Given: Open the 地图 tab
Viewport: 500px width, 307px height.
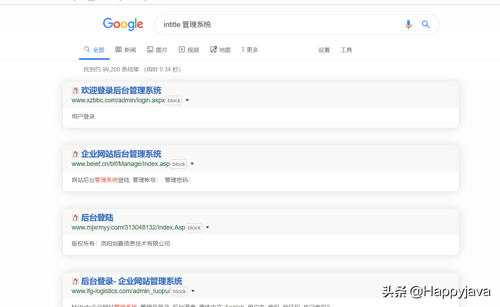Looking at the screenshot, I should click(x=221, y=50).
